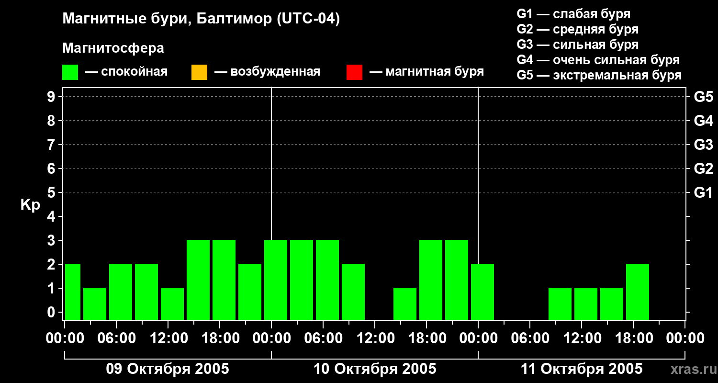Click the G2 mark on the right axis
The width and height of the screenshot is (718, 383).
pyautogui.click(x=704, y=169)
